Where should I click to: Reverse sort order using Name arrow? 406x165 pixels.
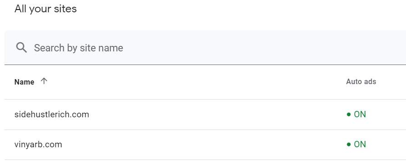point(44,81)
